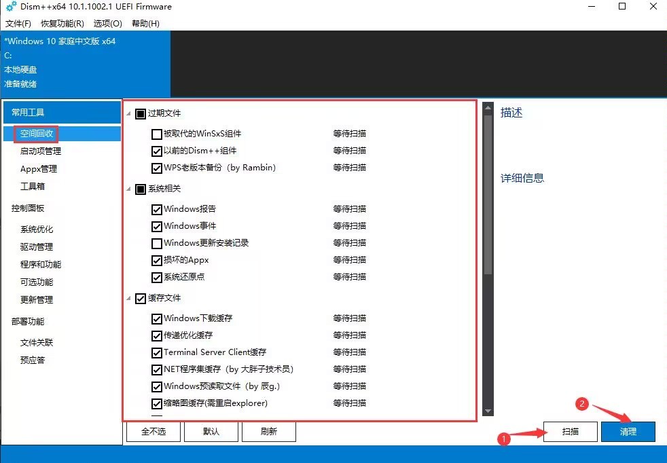Uncheck Windows下载缓存

pyautogui.click(x=156, y=318)
